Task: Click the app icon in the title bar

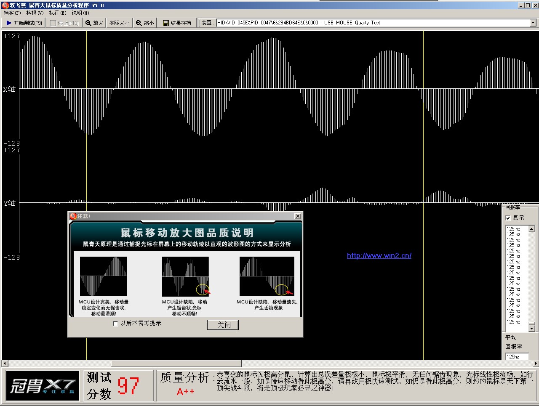Action: coord(5,5)
